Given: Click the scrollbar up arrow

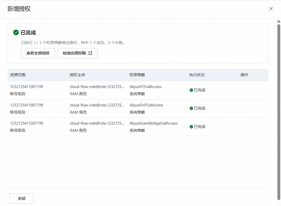Looking at the screenshot, I should (279, 21).
